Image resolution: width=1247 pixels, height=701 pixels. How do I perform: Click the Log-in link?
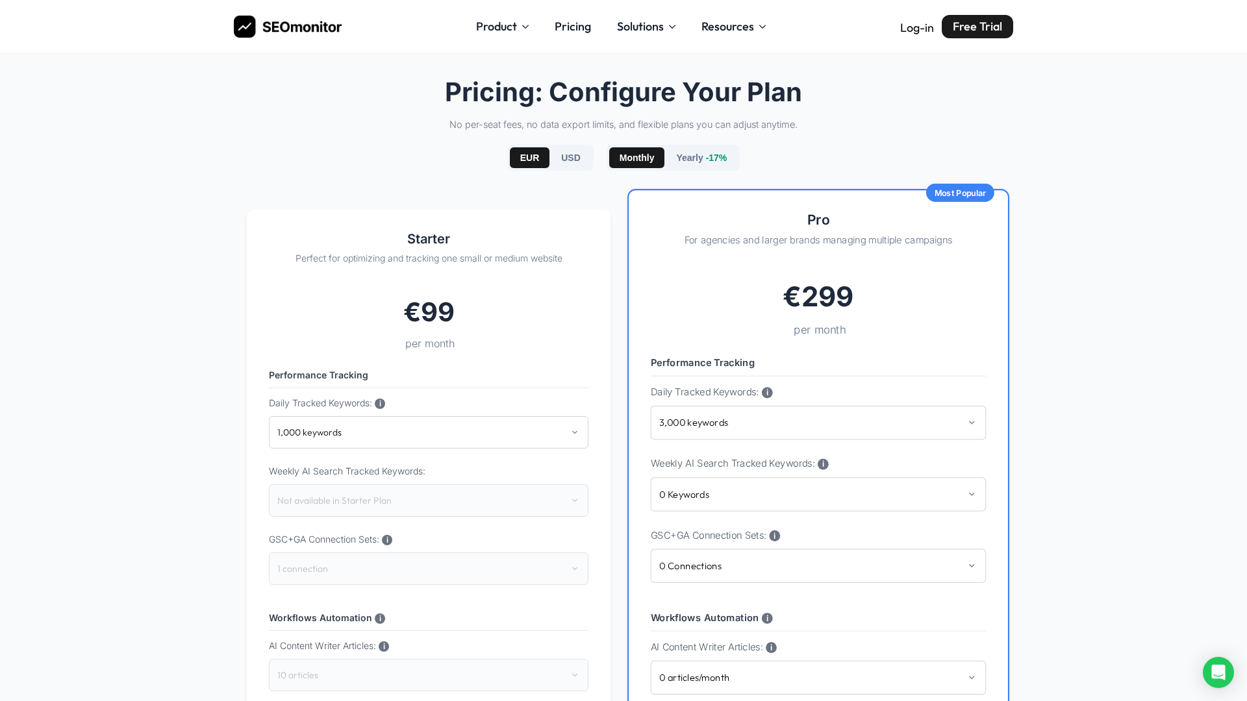tap(916, 28)
